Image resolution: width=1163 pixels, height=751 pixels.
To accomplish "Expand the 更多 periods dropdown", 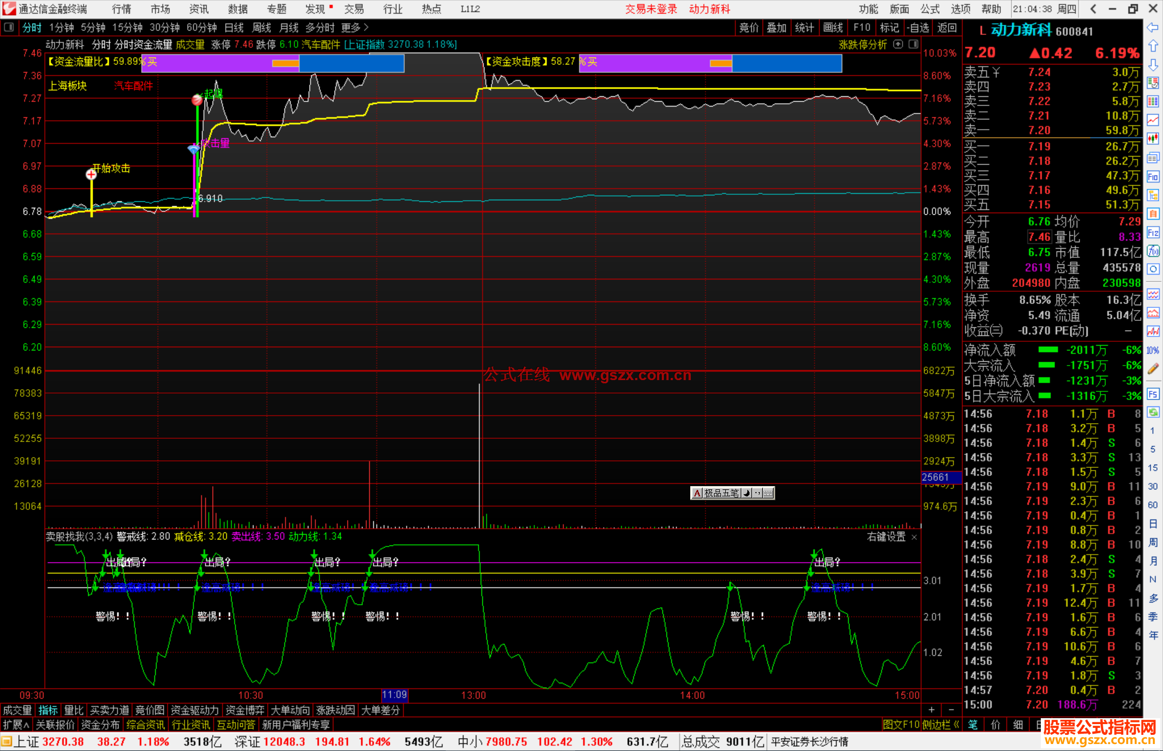I will click(355, 27).
